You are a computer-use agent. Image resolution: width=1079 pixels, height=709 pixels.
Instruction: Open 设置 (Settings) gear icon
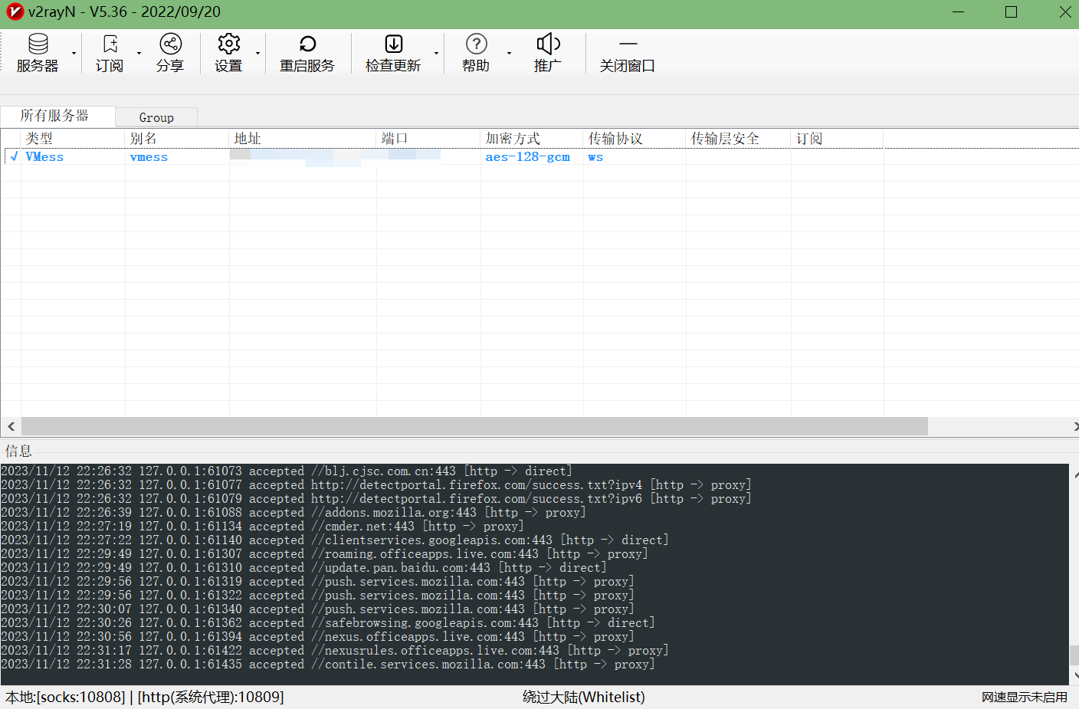click(x=228, y=44)
